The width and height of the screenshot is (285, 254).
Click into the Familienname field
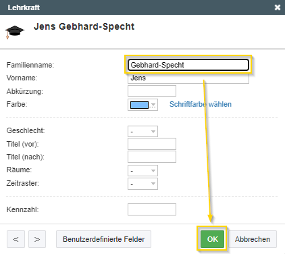point(188,65)
